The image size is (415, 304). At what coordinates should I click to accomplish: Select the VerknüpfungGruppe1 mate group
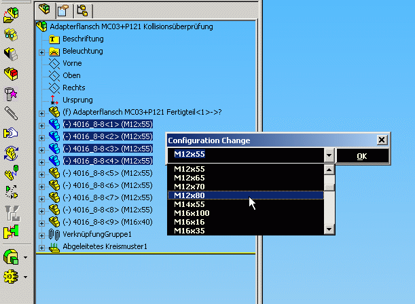[x=97, y=234]
